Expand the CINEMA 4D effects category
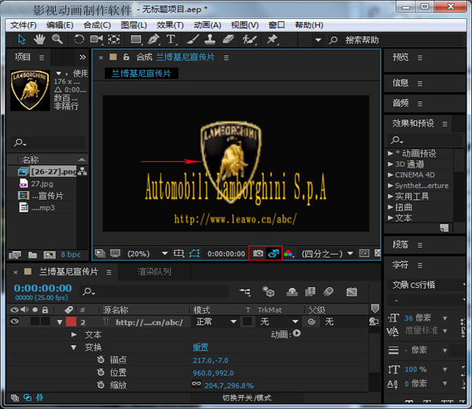The width and height of the screenshot is (472, 409). [x=390, y=175]
